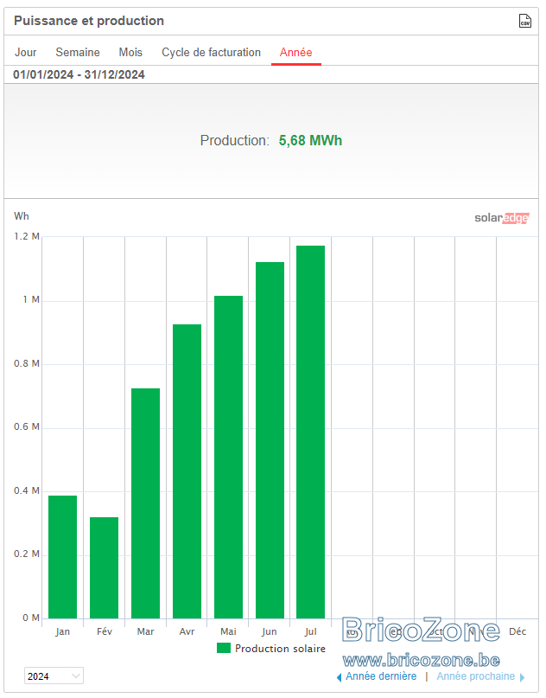Click the Production solaire legend label
546x698 pixels.
point(280,649)
